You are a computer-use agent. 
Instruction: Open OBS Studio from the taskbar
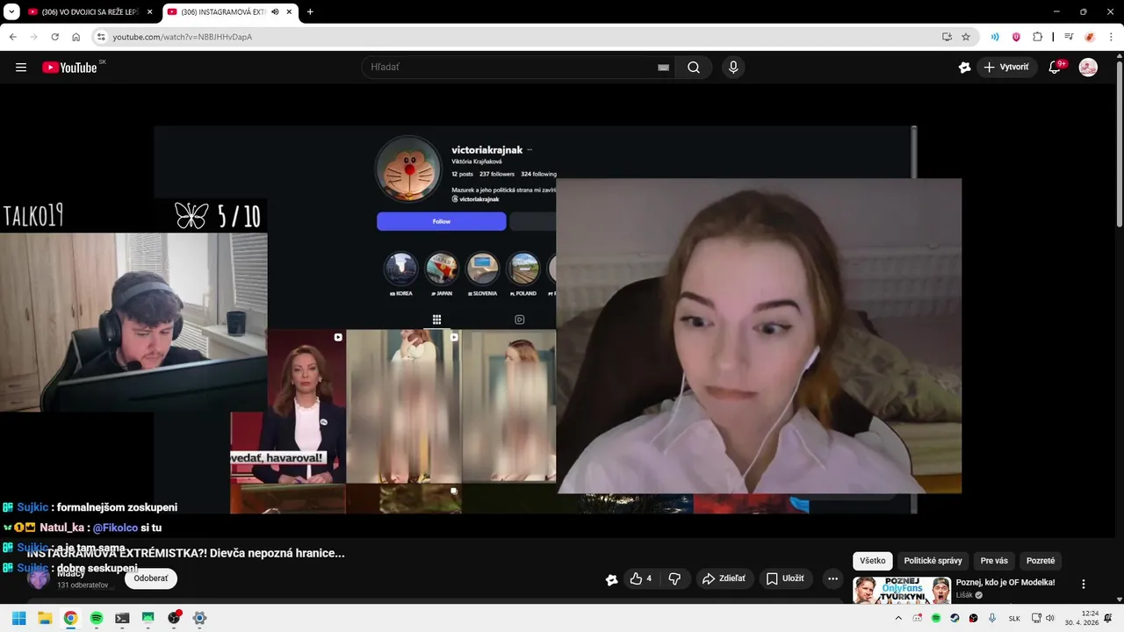(x=174, y=618)
